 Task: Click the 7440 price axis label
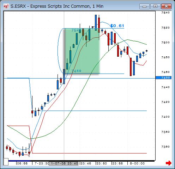(165, 87)
